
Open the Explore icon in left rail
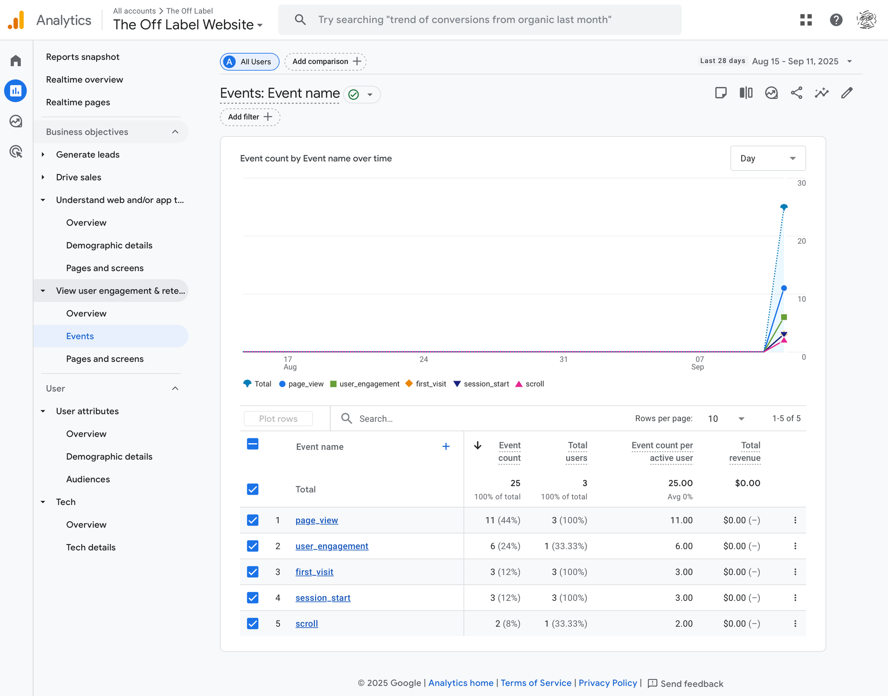[16, 121]
